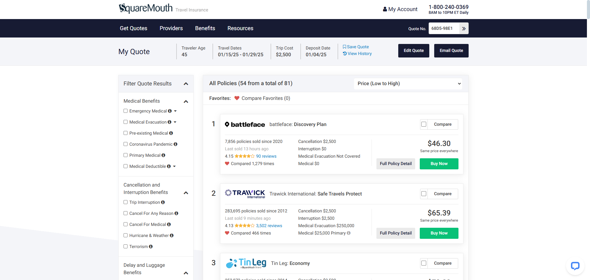
Task: Click the SquareMouth logo
Action: point(146,8)
